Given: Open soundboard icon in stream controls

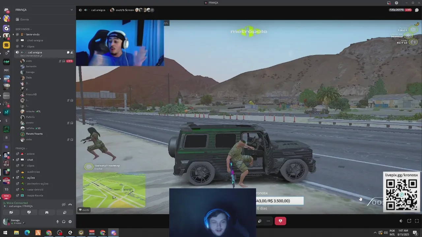Looking at the screenshot, I should click(260, 221).
